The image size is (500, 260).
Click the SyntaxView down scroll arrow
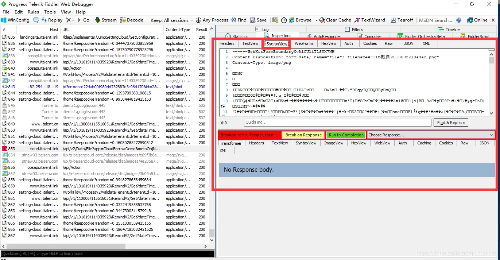point(491,113)
